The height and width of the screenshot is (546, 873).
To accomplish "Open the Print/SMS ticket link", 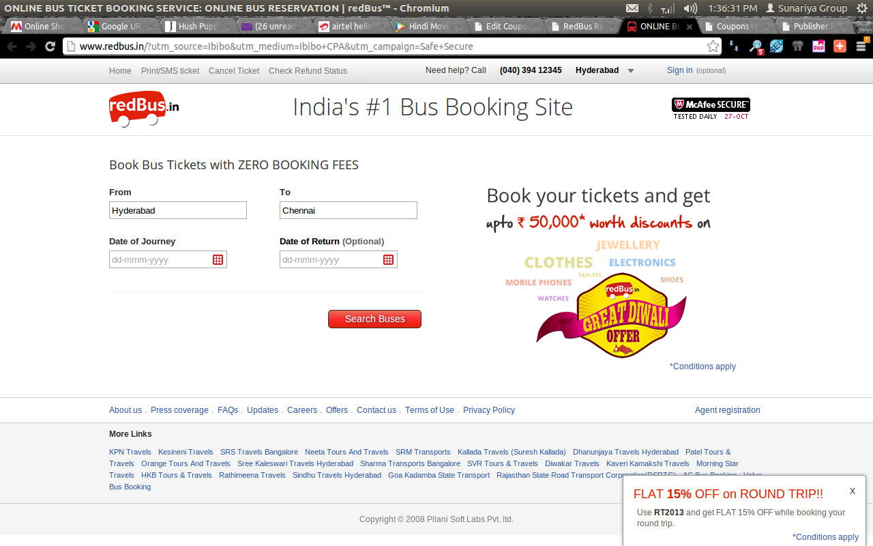I will 171,71.
